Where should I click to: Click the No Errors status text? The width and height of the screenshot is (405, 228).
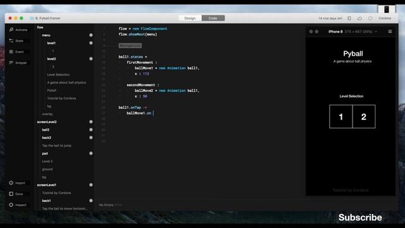tap(106, 205)
